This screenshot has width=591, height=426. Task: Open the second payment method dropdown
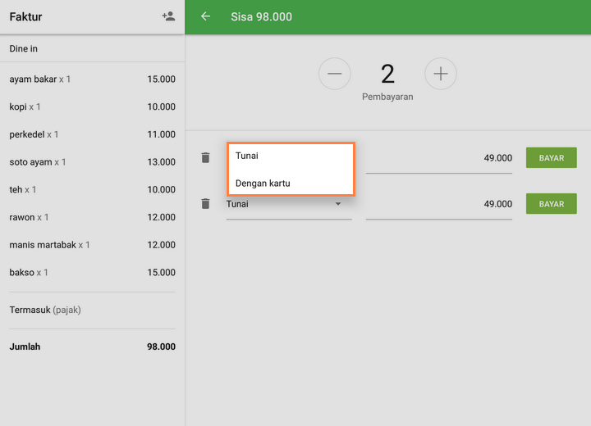289,205
